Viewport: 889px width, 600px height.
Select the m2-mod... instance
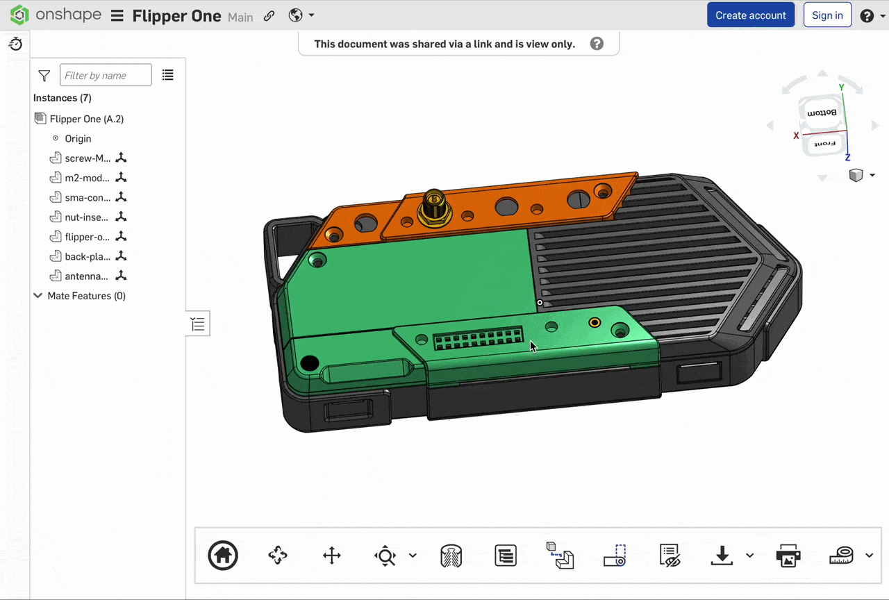[88, 178]
